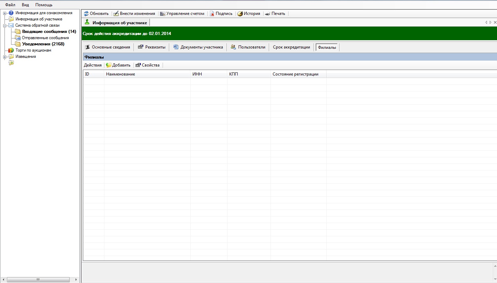Screen dimensions: 497x283
Task: Click the Торги по аукционам icon
Action: 11,50
